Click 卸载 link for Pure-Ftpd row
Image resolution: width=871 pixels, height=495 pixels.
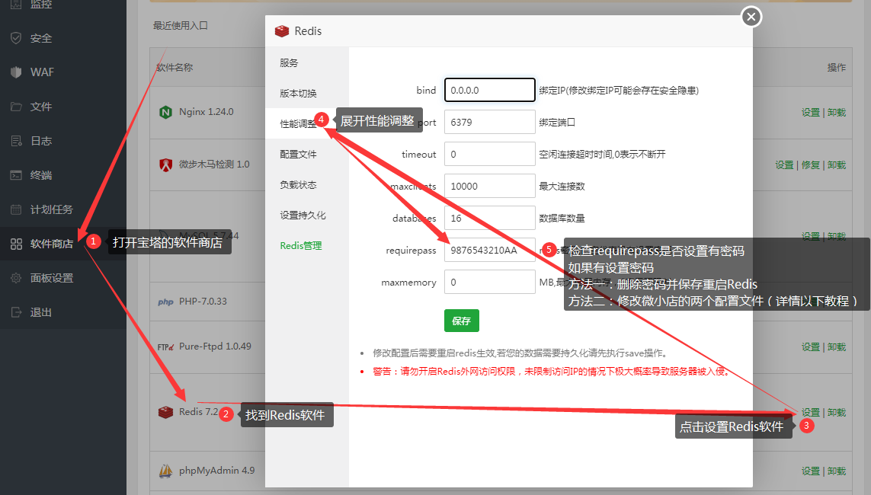coord(837,346)
